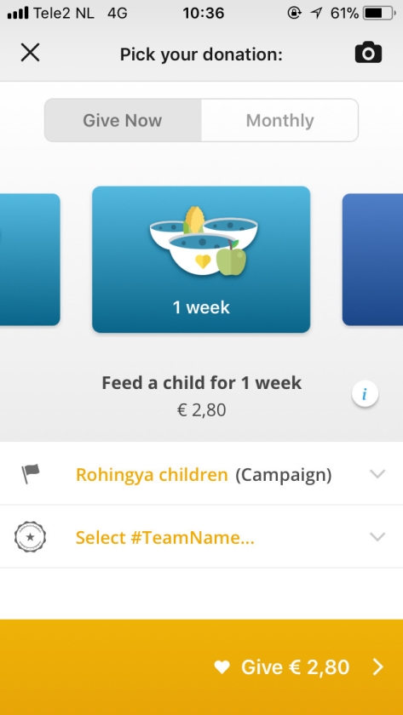Expand the Select #TeamName chevron
The height and width of the screenshot is (715, 403).
(x=377, y=537)
